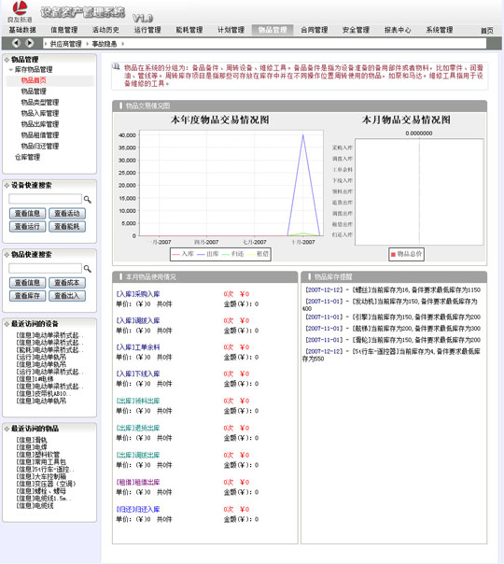Click the info icon beside the description text
The height and width of the screenshot is (564, 504).
pyautogui.click(x=116, y=66)
